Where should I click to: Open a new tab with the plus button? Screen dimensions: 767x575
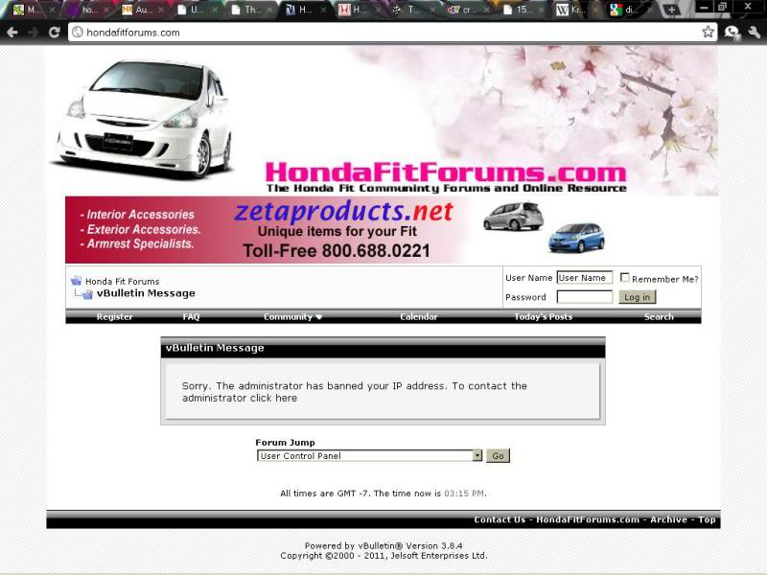pos(671,10)
